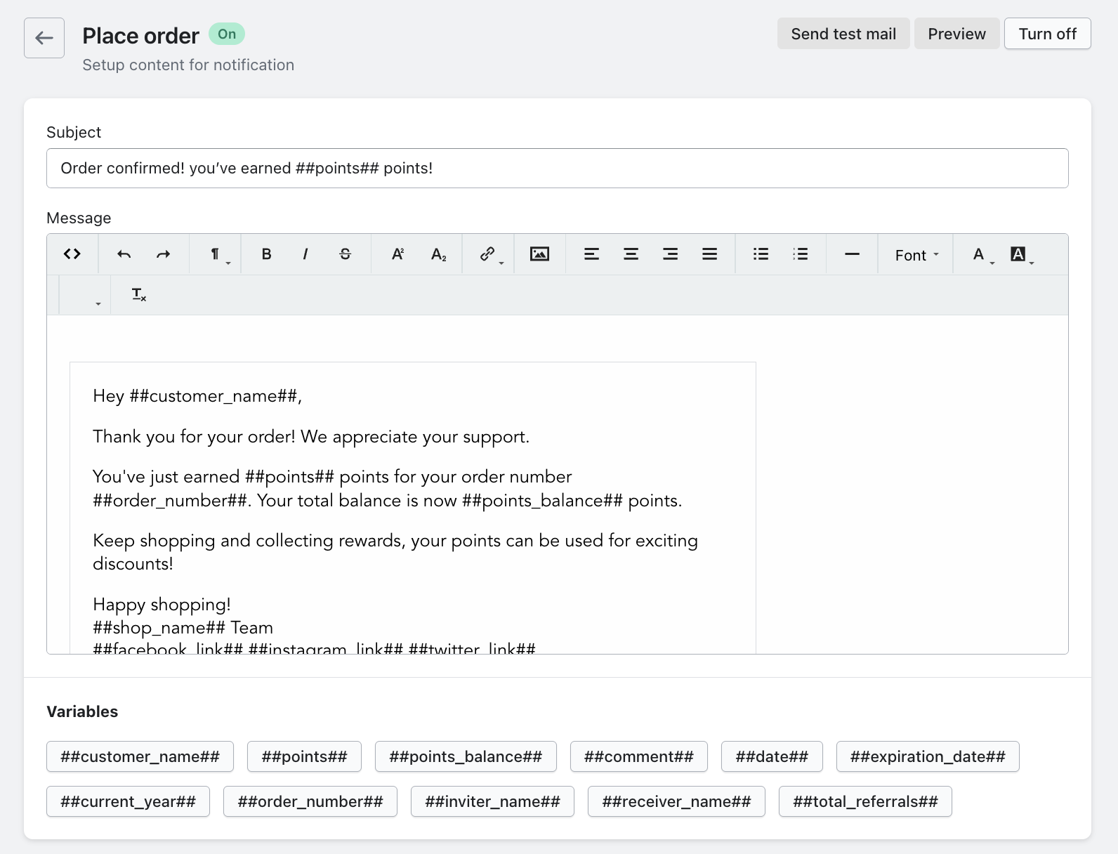Screen dimensions: 1118x854
Task: Go back using the arrow button
Action: coord(44,38)
